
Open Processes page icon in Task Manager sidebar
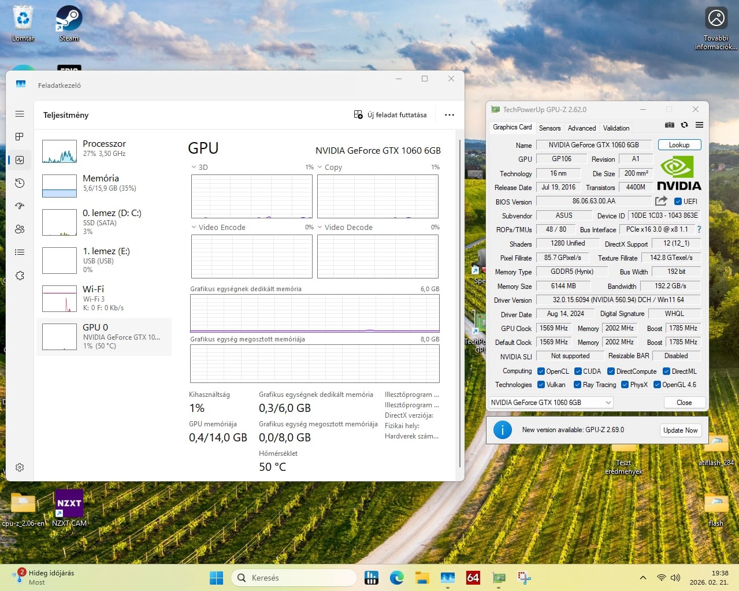pos(20,137)
